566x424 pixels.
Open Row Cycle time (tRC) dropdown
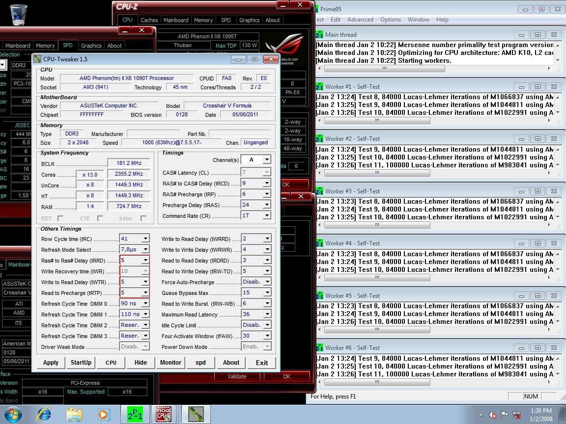tap(145, 238)
